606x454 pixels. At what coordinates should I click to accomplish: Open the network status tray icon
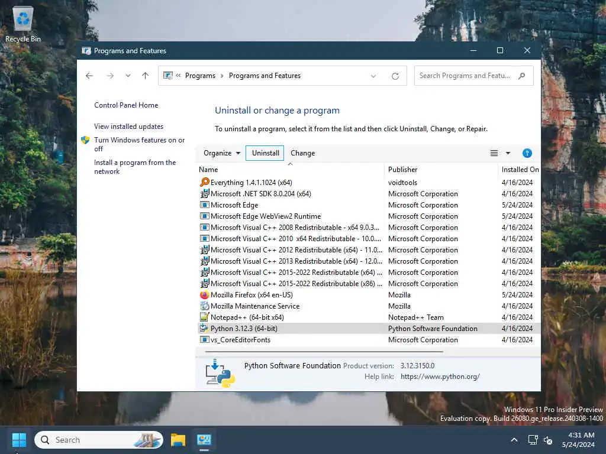(533, 440)
